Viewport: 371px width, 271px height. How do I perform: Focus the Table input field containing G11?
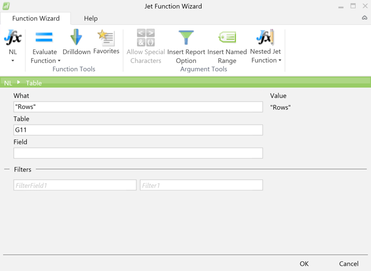pyautogui.click(x=138, y=130)
